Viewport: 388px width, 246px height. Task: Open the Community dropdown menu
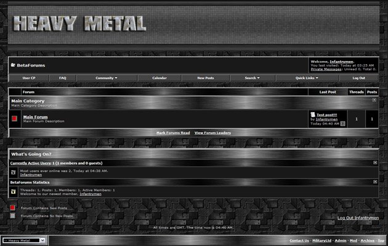point(107,78)
